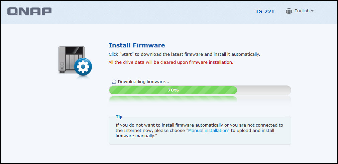Click the QNAP logo
The width and height of the screenshot is (338, 164).
pyautogui.click(x=29, y=11)
